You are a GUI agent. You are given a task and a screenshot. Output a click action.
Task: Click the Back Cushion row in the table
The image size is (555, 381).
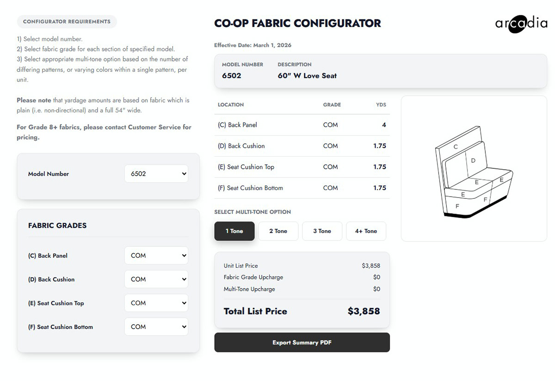[x=302, y=146]
